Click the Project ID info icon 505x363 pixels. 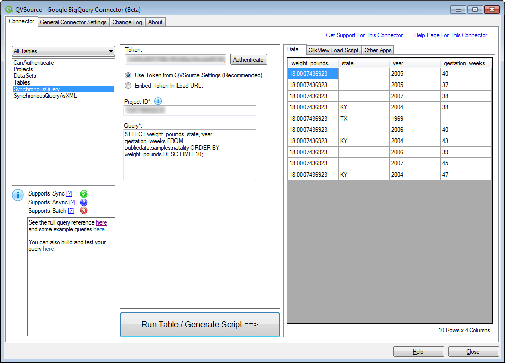point(158,101)
